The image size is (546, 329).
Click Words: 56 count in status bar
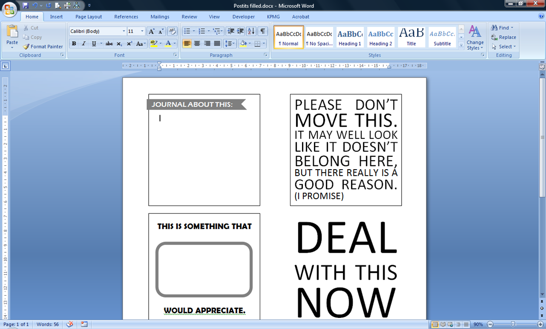tap(48, 324)
